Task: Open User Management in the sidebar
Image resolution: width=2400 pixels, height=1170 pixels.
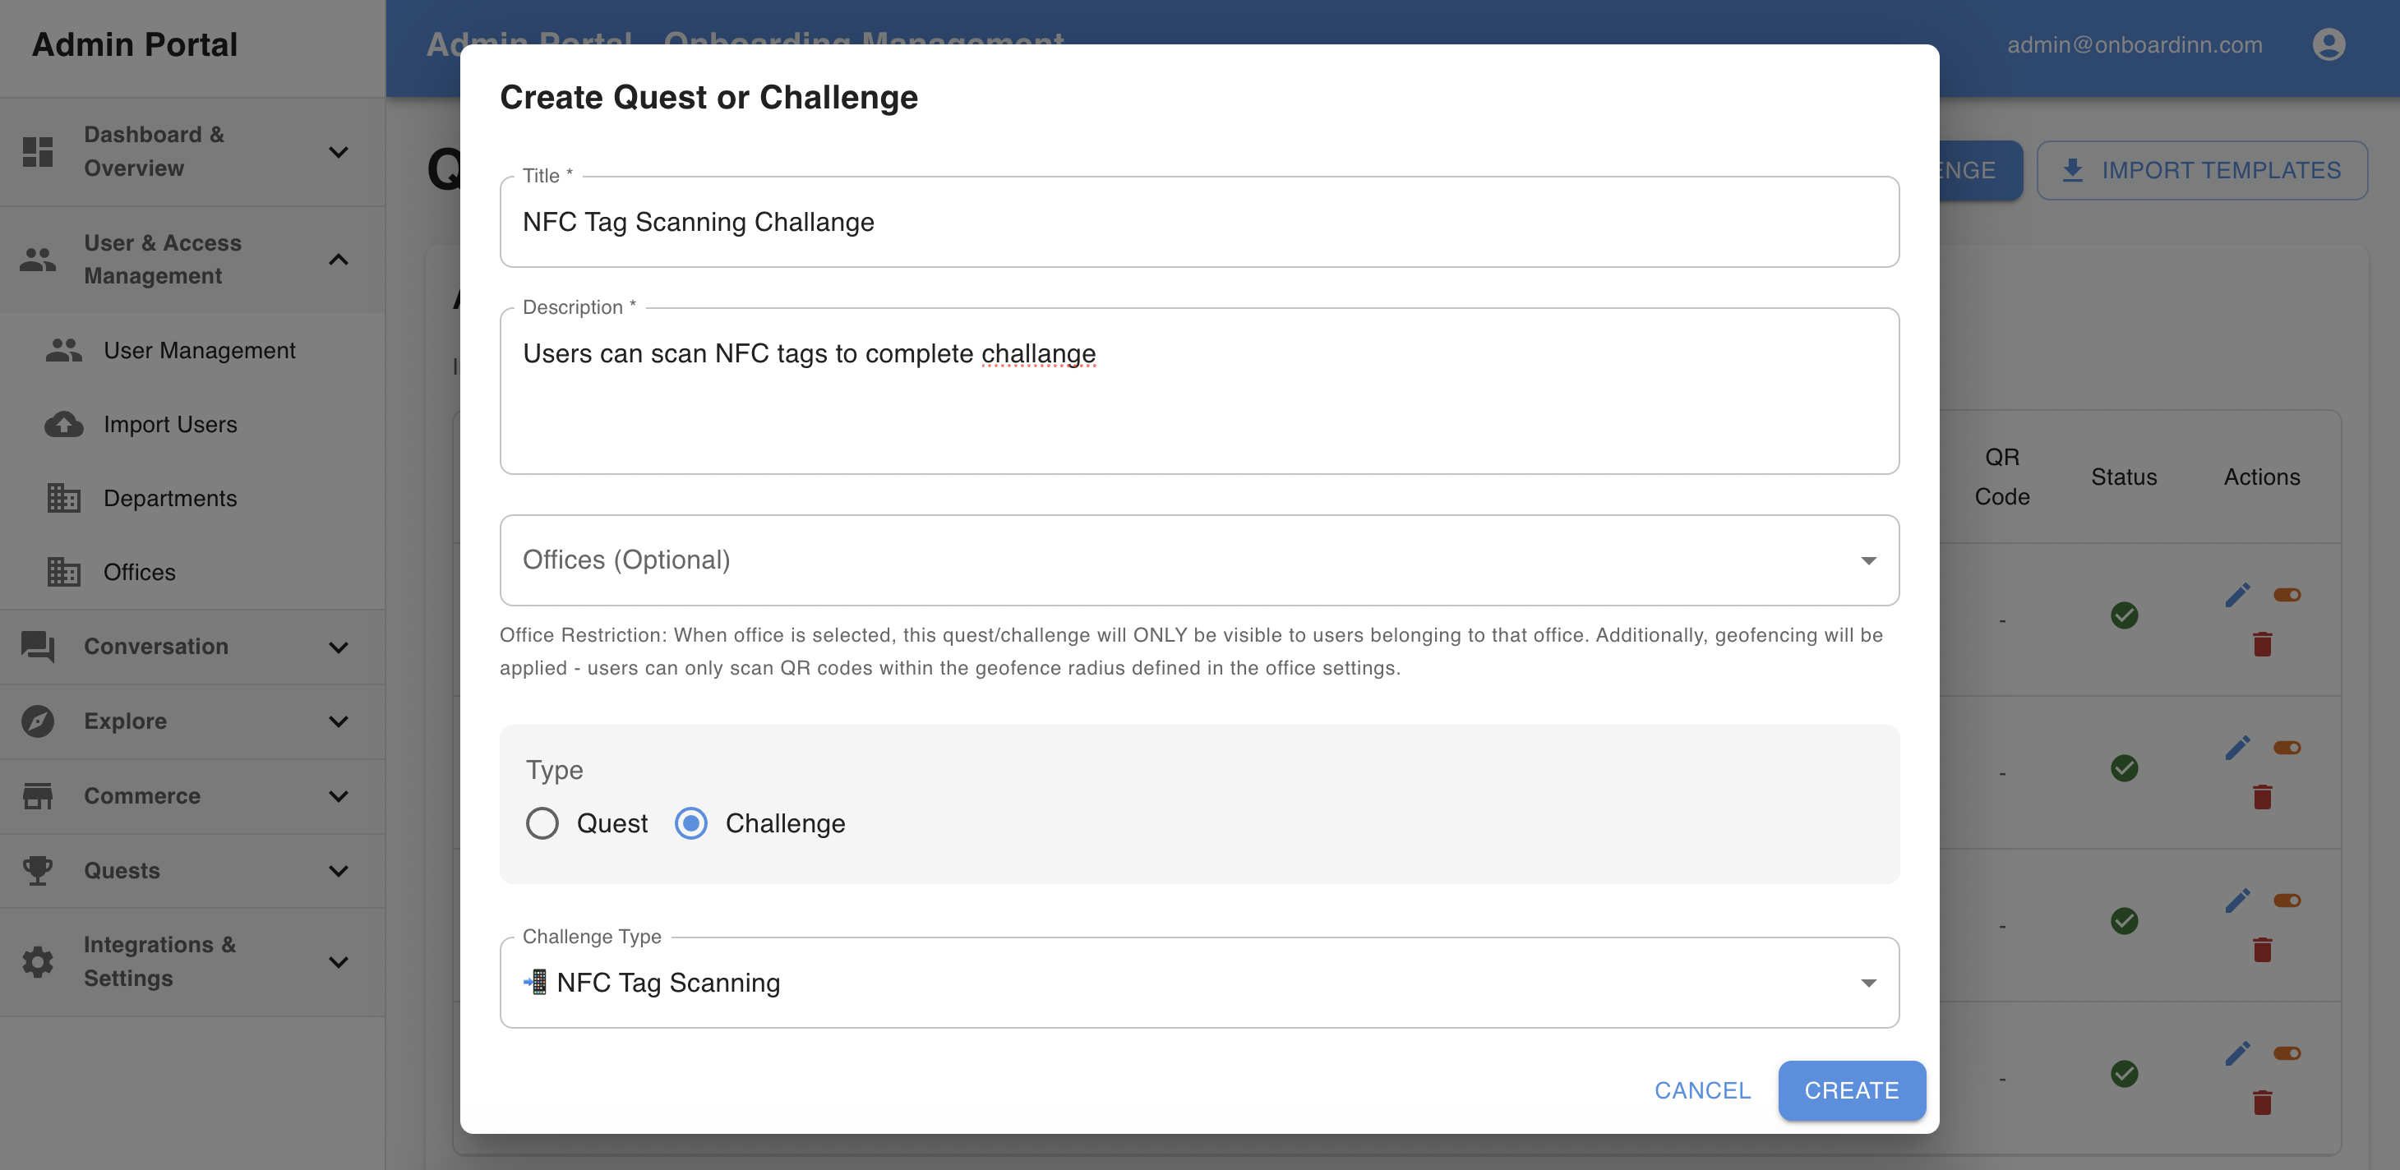Action: tap(200, 350)
